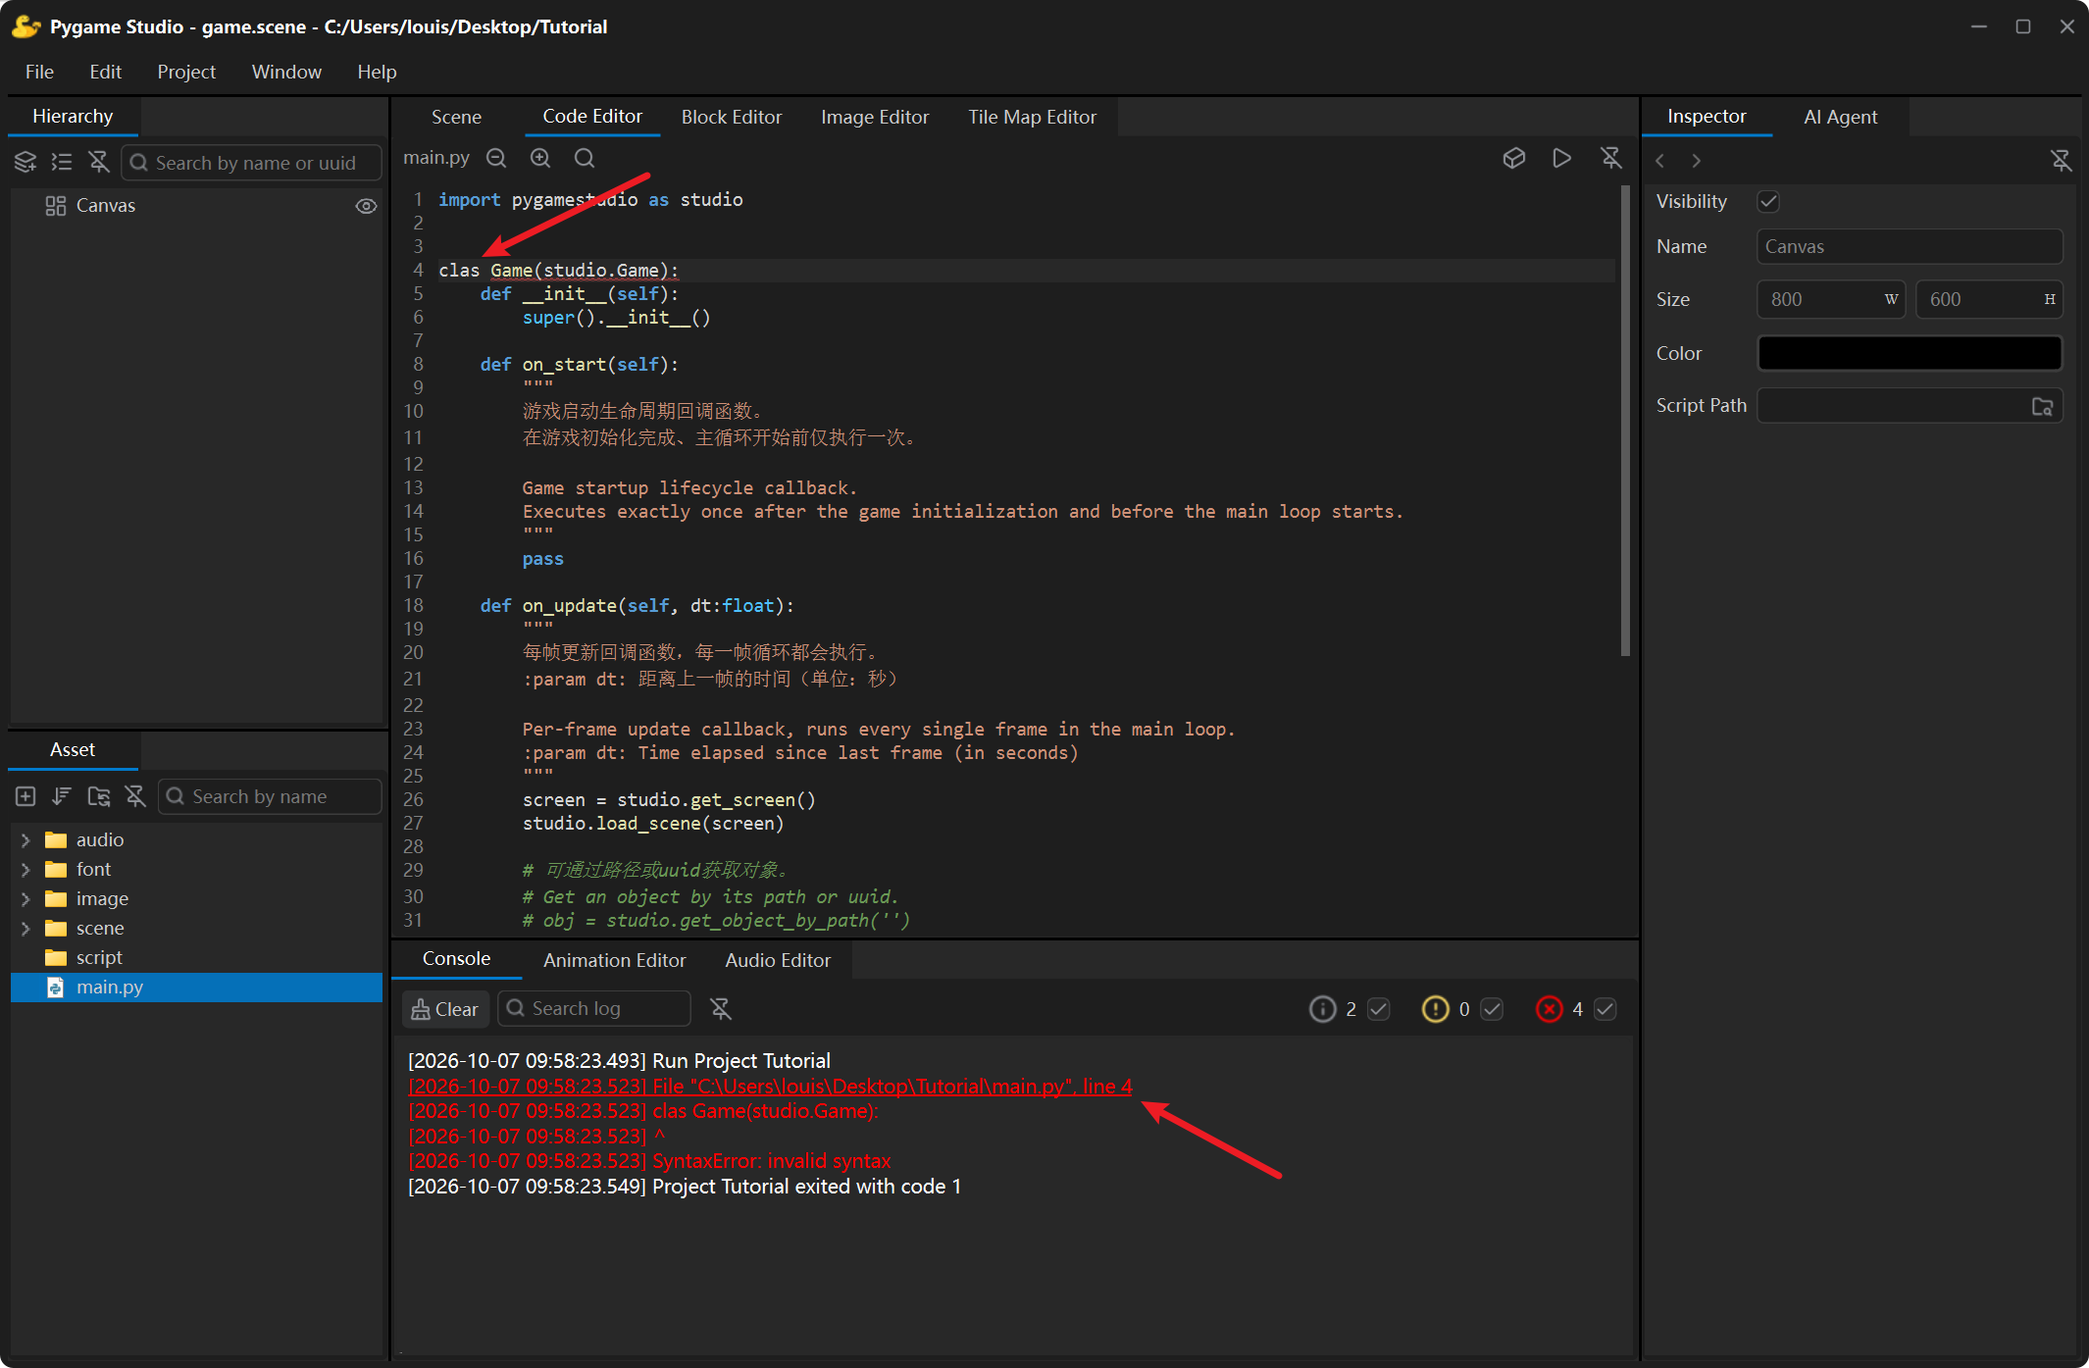This screenshot has height=1368, width=2089.
Task: Expand the audio folder
Action: coord(25,840)
